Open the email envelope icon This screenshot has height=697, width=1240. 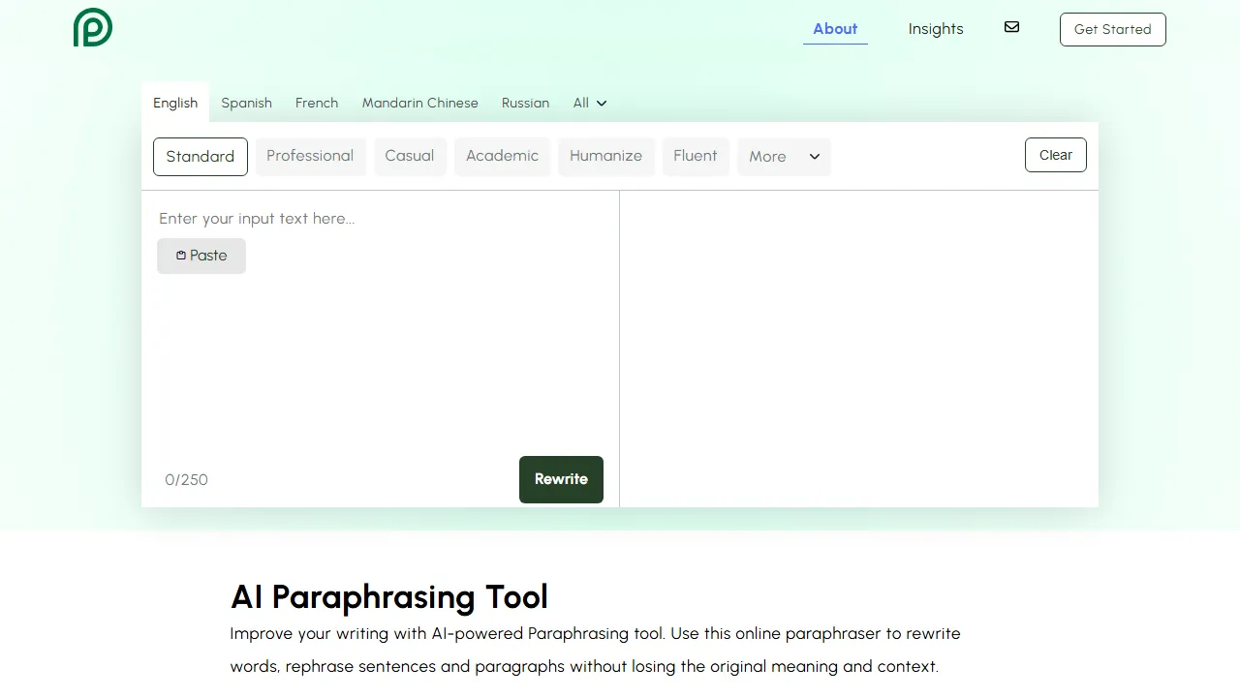(x=1011, y=27)
